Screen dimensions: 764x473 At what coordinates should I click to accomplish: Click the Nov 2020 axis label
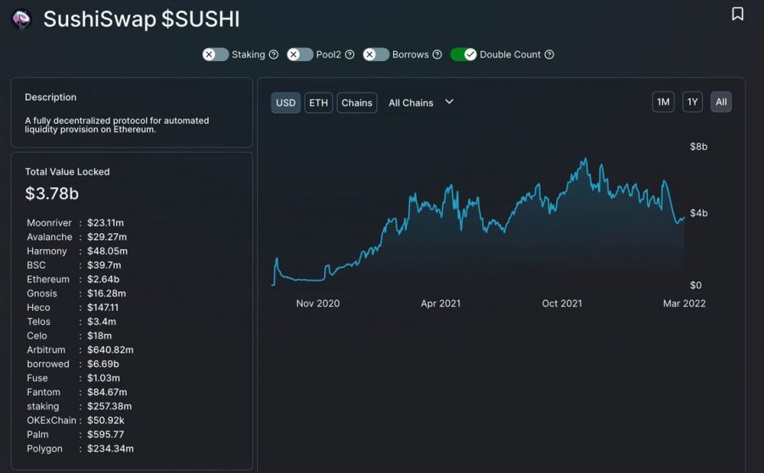pyautogui.click(x=317, y=303)
